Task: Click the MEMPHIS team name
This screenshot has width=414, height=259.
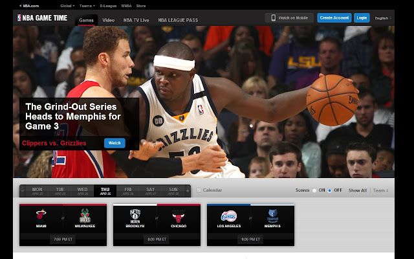Action: coord(272,226)
